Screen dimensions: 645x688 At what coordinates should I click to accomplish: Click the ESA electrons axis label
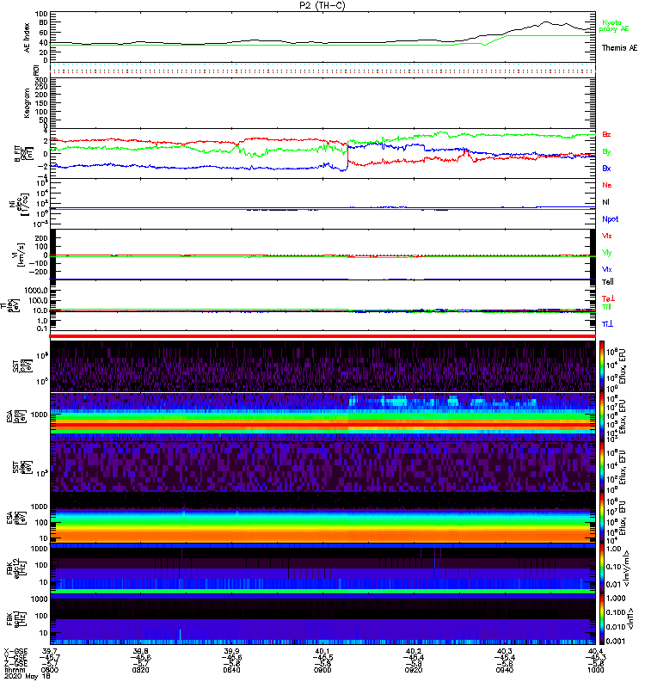(x=16, y=518)
